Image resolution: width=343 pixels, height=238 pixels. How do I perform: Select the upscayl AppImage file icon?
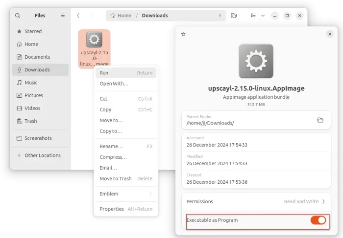tap(94, 40)
